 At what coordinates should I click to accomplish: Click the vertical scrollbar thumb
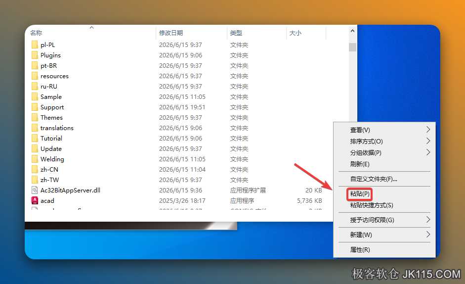[353, 47]
